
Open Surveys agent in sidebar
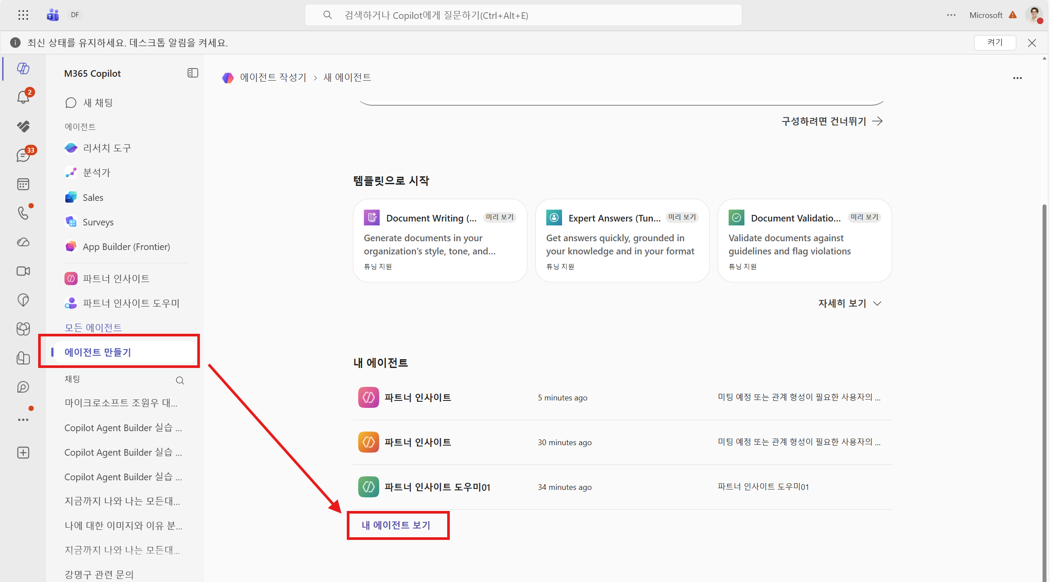coord(89,222)
